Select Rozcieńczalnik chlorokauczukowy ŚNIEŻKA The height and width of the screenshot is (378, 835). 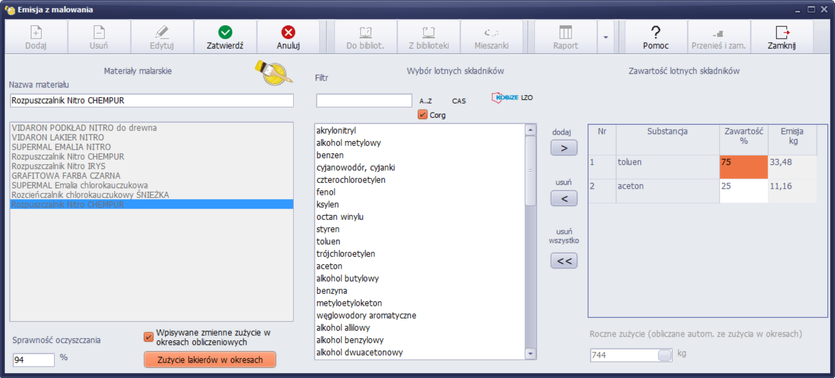(x=152, y=195)
